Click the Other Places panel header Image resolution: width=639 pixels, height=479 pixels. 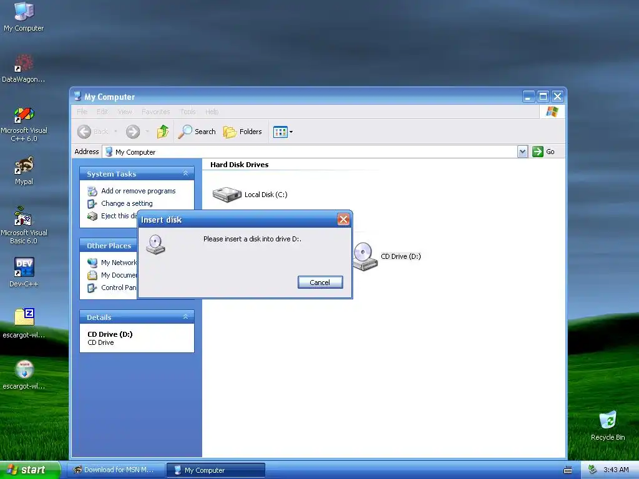pos(109,246)
